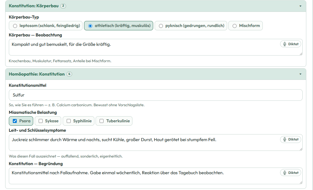Viewport: 313px width, 190px height.
Task: Select the Mischform radio option
Action: click(x=234, y=26)
